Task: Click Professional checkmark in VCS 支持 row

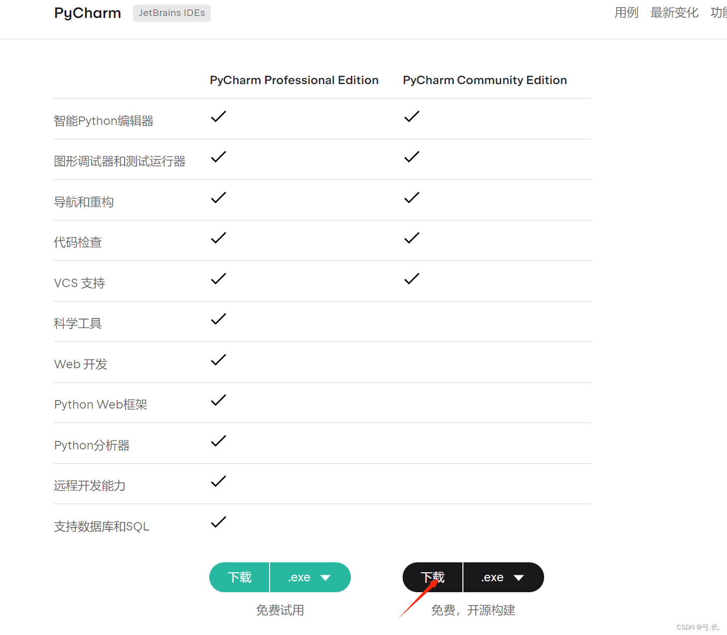Action: click(218, 279)
